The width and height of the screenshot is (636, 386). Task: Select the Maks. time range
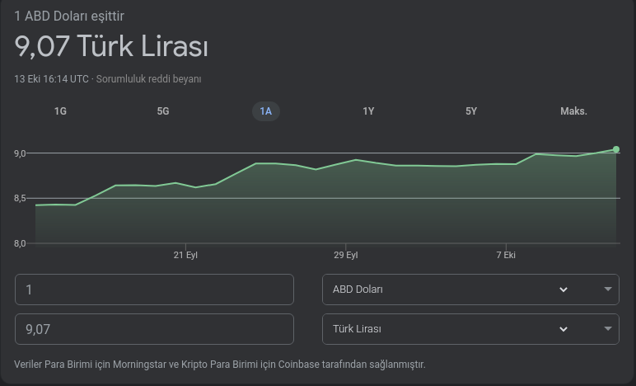click(573, 111)
